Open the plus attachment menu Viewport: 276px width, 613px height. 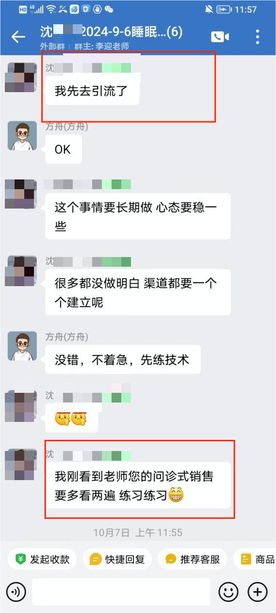point(258,592)
